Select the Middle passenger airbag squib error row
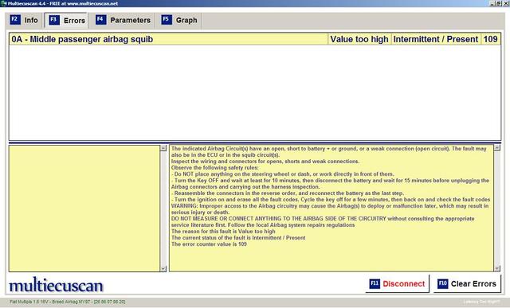This screenshot has height=308, width=510. [x=255, y=39]
